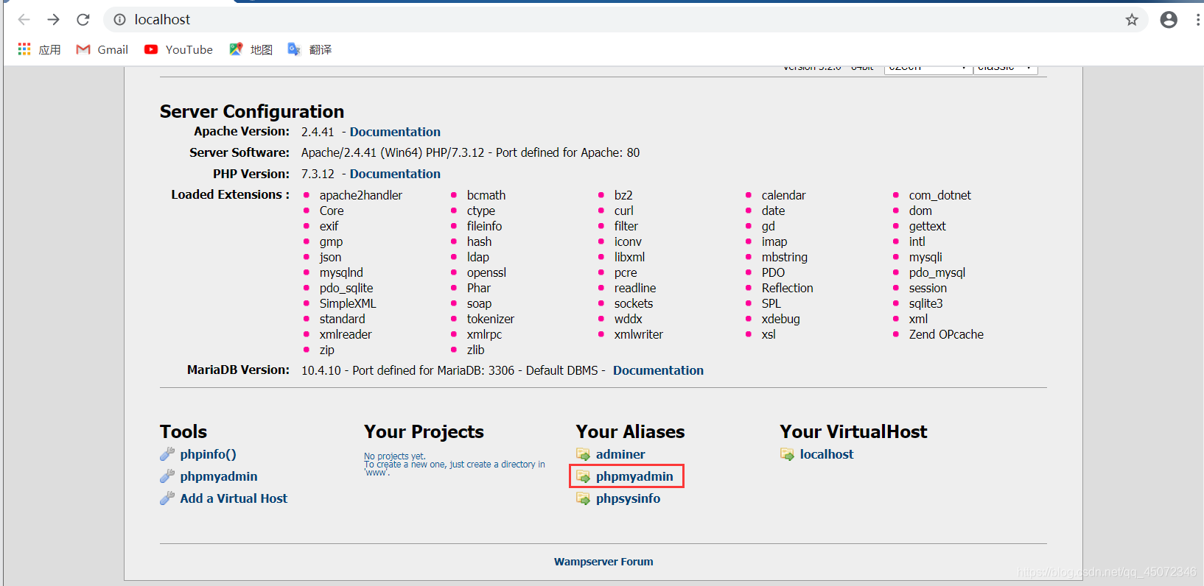
Task: Click the folder icon beside localhost VirtualHost
Action: [x=787, y=454]
